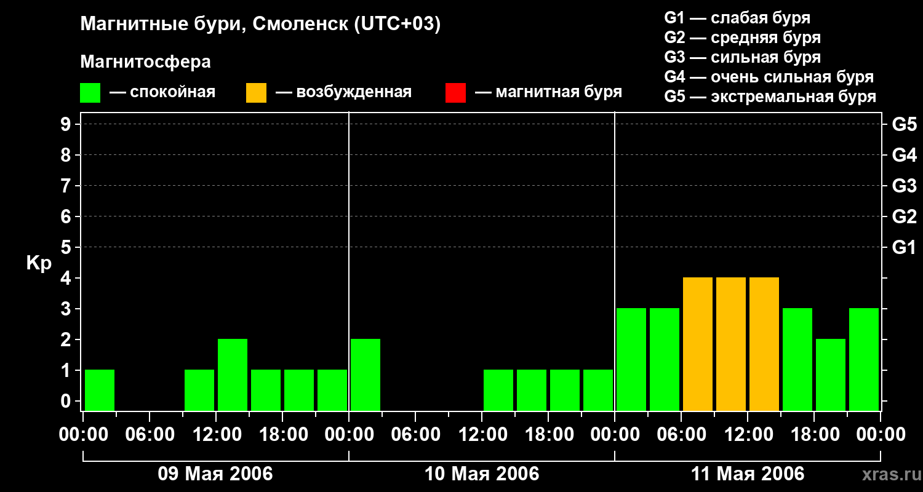Click the final green bar on 11 Мая
The image size is (923, 492).
coord(864,359)
